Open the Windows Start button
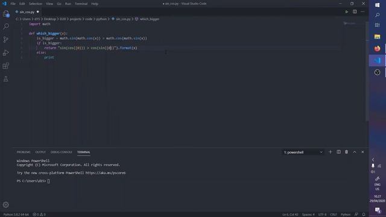This screenshot has height=217, width=386. coord(377,5)
